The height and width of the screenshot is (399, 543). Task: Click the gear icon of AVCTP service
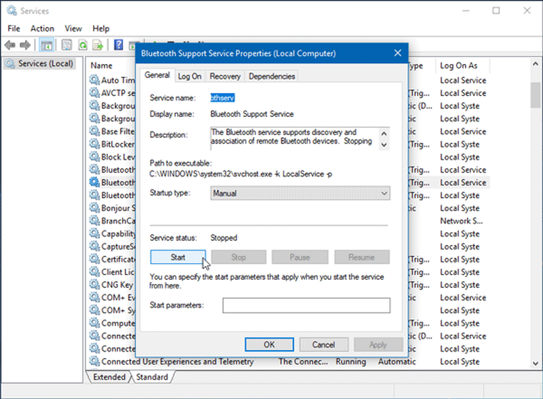click(x=94, y=93)
